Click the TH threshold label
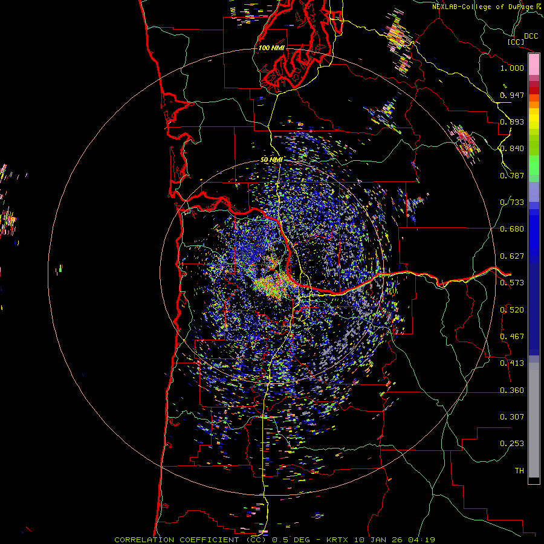The width and height of the screenshot is (544, 544). click(519, 471)
